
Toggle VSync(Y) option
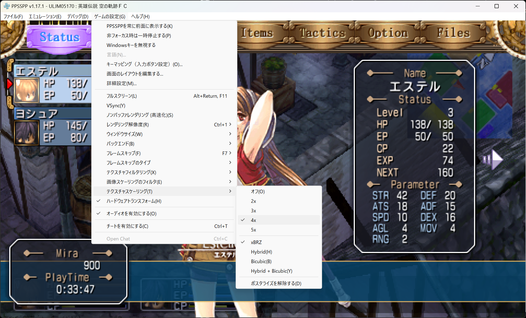coord(164,106)
